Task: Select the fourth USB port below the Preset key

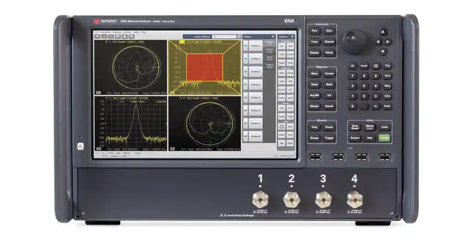Action: click(x=385, y=157)
